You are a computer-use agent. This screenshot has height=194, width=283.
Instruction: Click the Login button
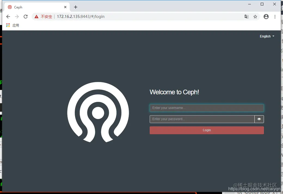click(x=207, y=130)
